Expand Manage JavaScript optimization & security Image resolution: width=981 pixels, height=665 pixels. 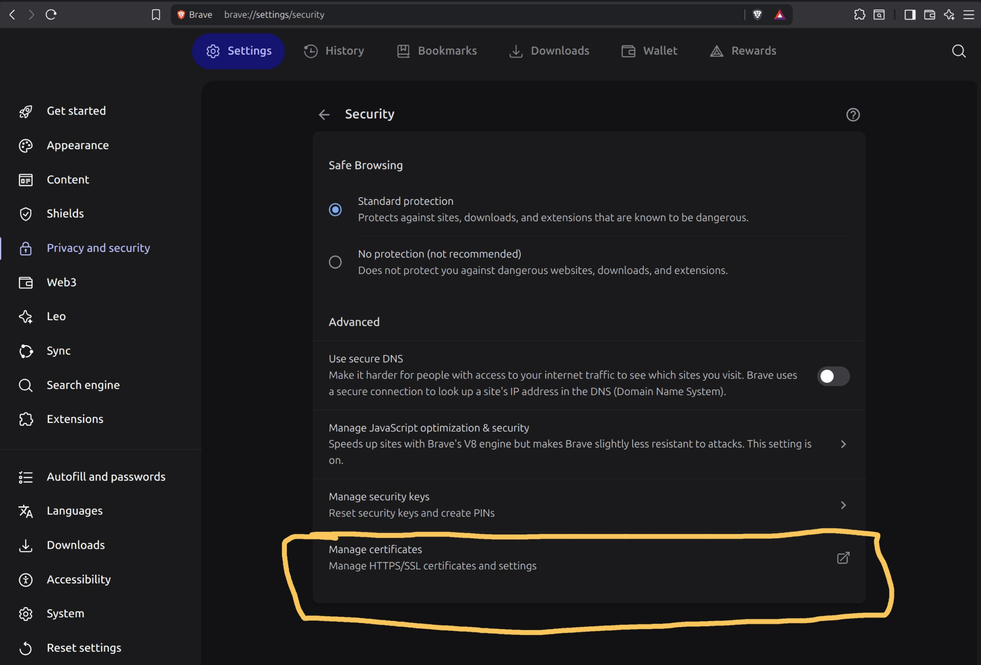[844, 444]
